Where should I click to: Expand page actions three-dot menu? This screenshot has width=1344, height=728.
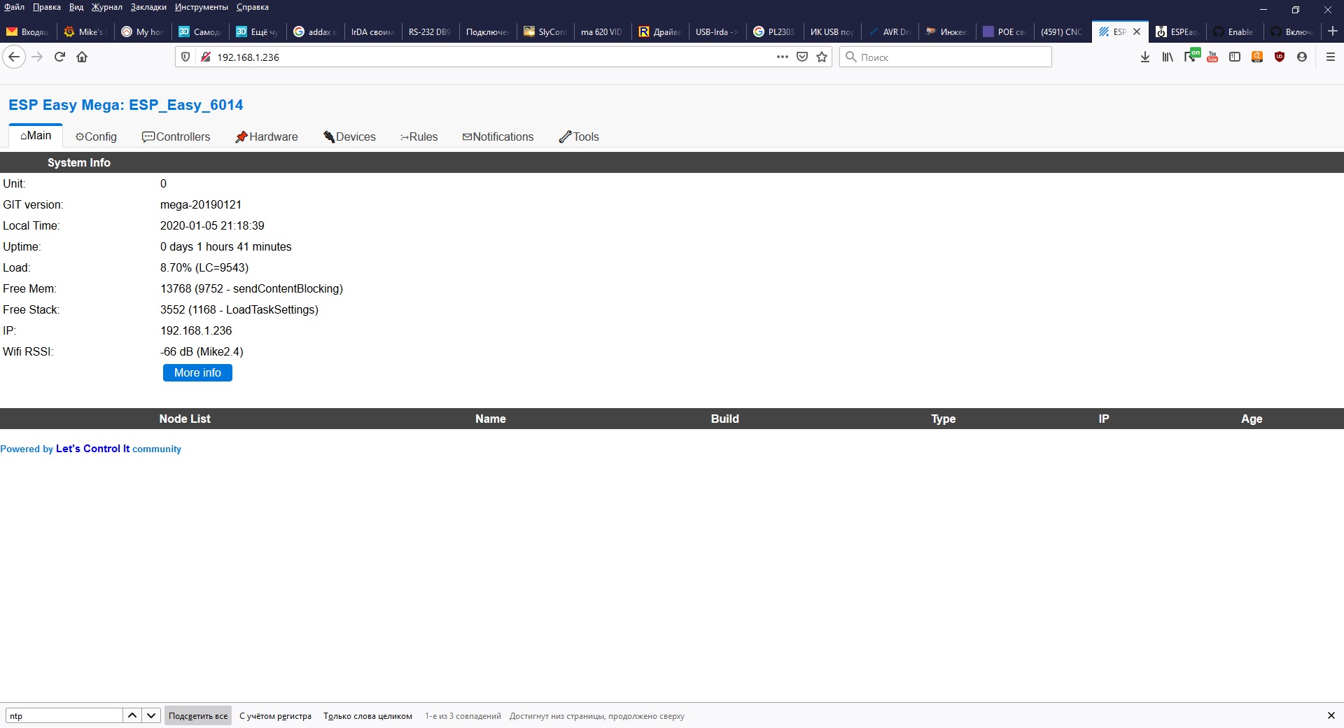[x=783, y=57]
